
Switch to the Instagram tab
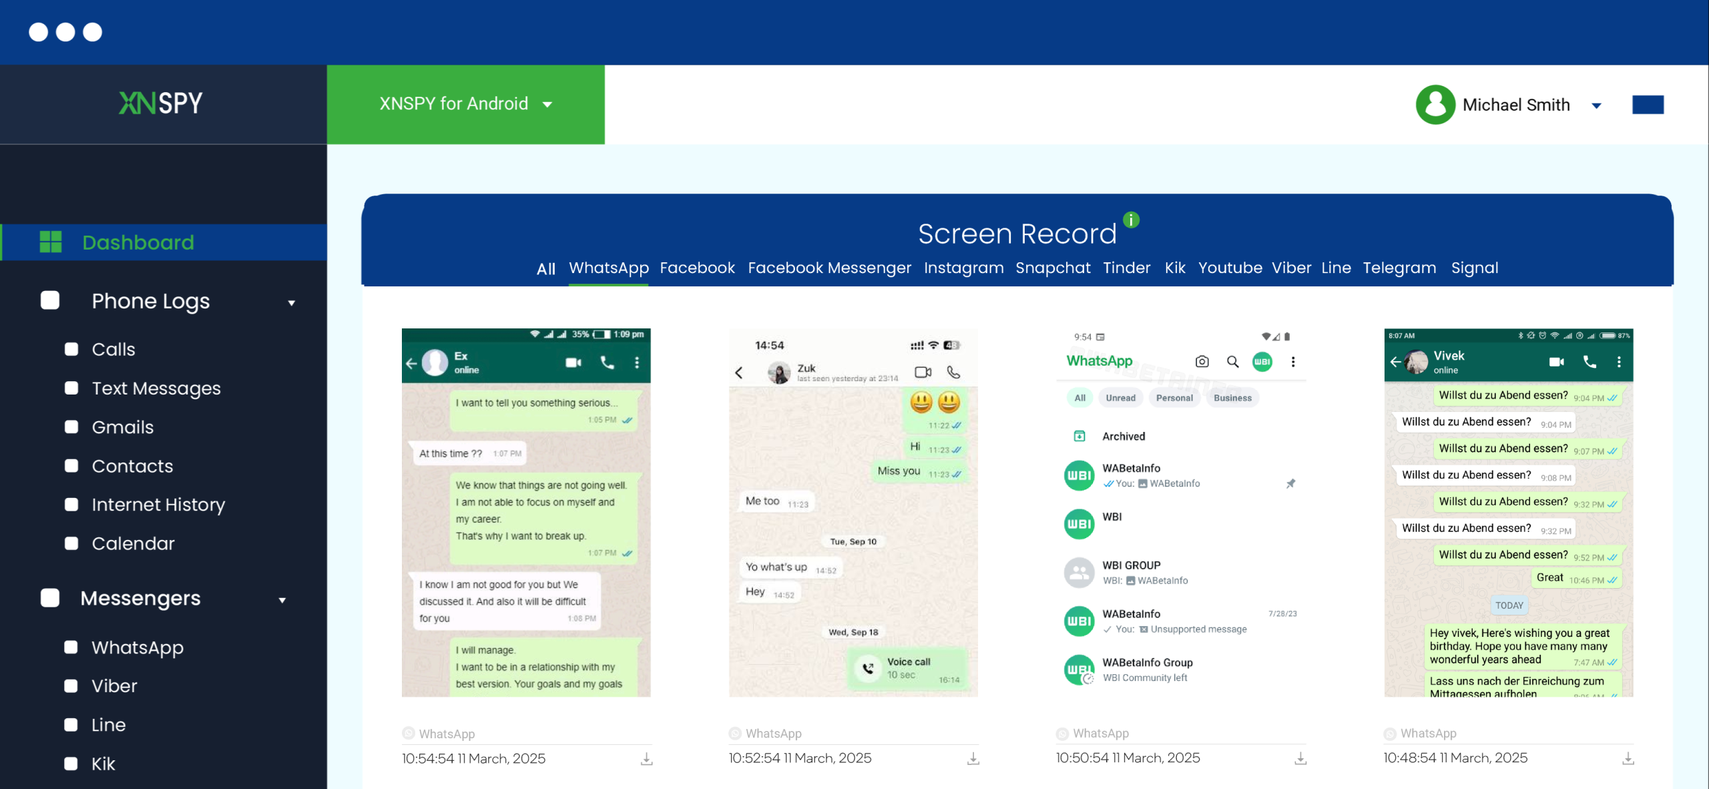(963, 268)
